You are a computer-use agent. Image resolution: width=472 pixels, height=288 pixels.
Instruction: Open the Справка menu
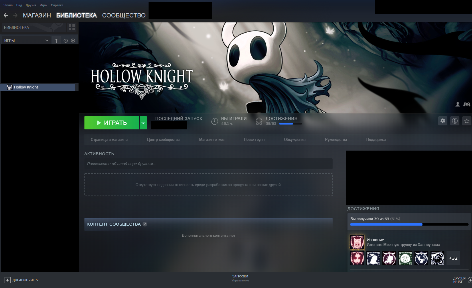click(57, 5)
